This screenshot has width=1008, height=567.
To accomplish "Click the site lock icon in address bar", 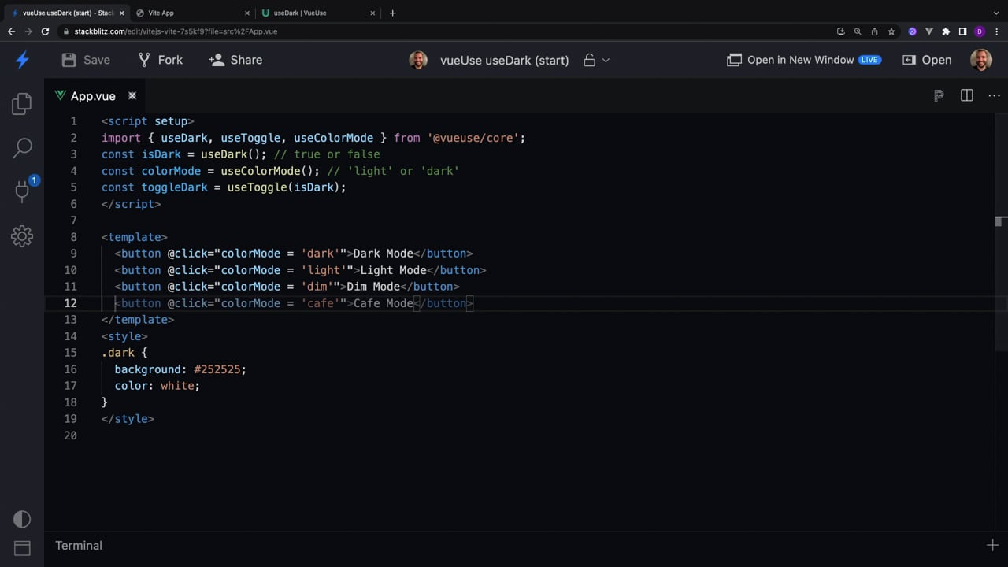I will [66, 31].
